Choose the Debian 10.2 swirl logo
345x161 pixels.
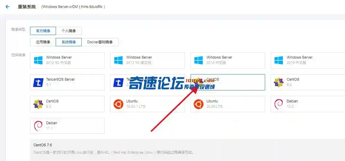278,104
